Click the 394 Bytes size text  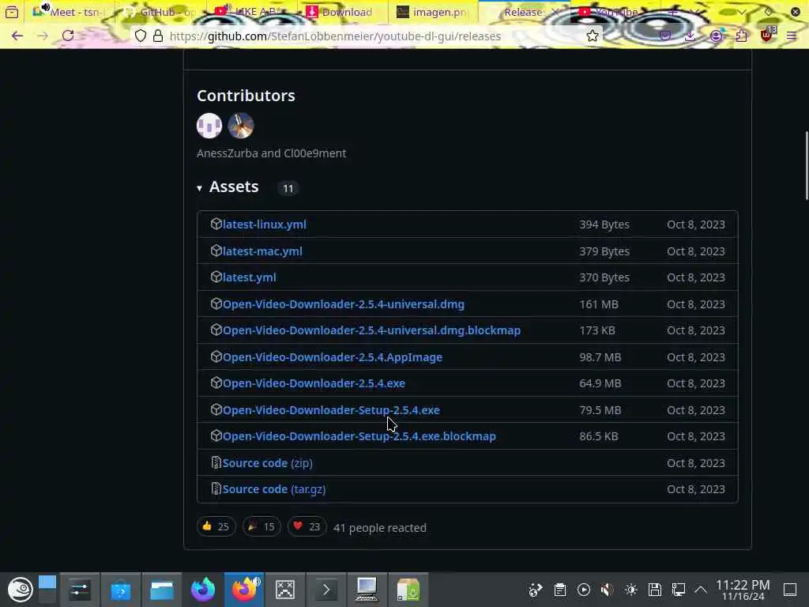(604, 224)
